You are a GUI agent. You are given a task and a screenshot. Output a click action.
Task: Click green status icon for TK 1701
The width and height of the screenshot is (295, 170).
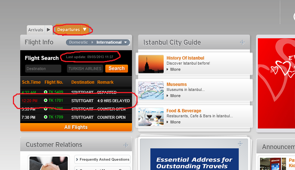tap(46, 101)
